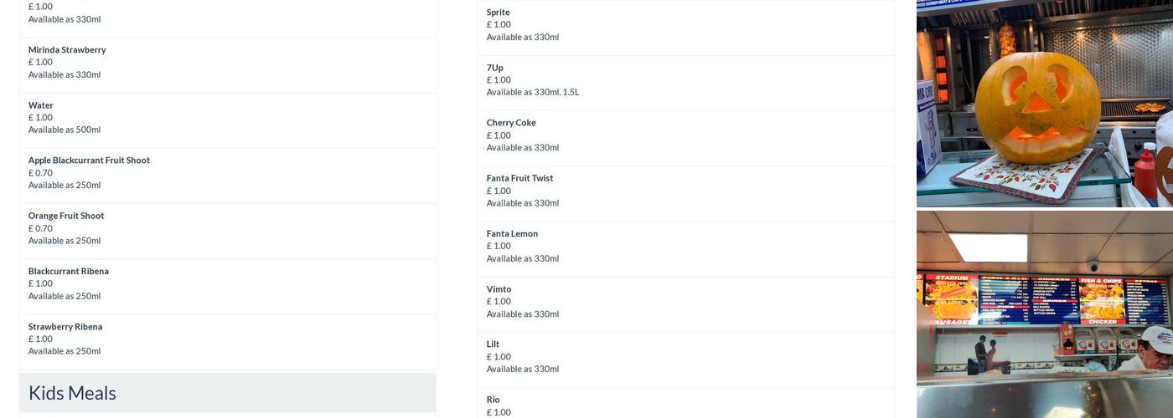Viewport: 1173px width, 418px height.
Task: Click Water's "Available as 500ml" text
Action: 65,130
